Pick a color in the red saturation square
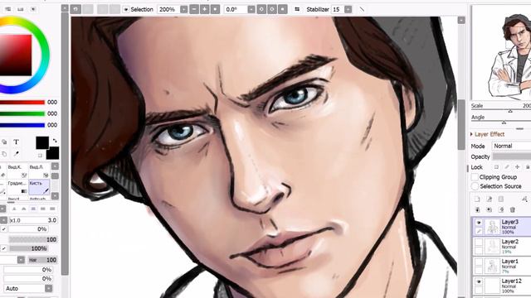 pos(16,55)
